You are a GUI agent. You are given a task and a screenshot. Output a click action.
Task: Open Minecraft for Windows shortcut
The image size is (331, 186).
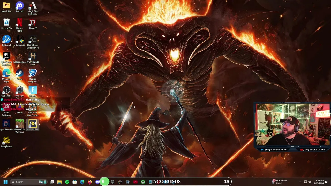[x=19, y=127]
